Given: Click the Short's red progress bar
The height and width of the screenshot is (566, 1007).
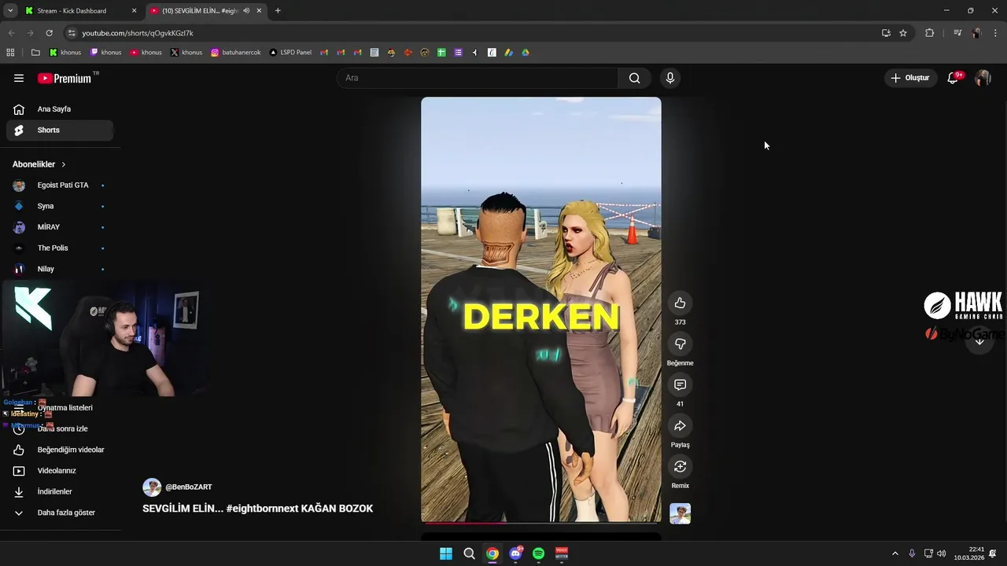Looking at the screenshot, I should [541, 522].
